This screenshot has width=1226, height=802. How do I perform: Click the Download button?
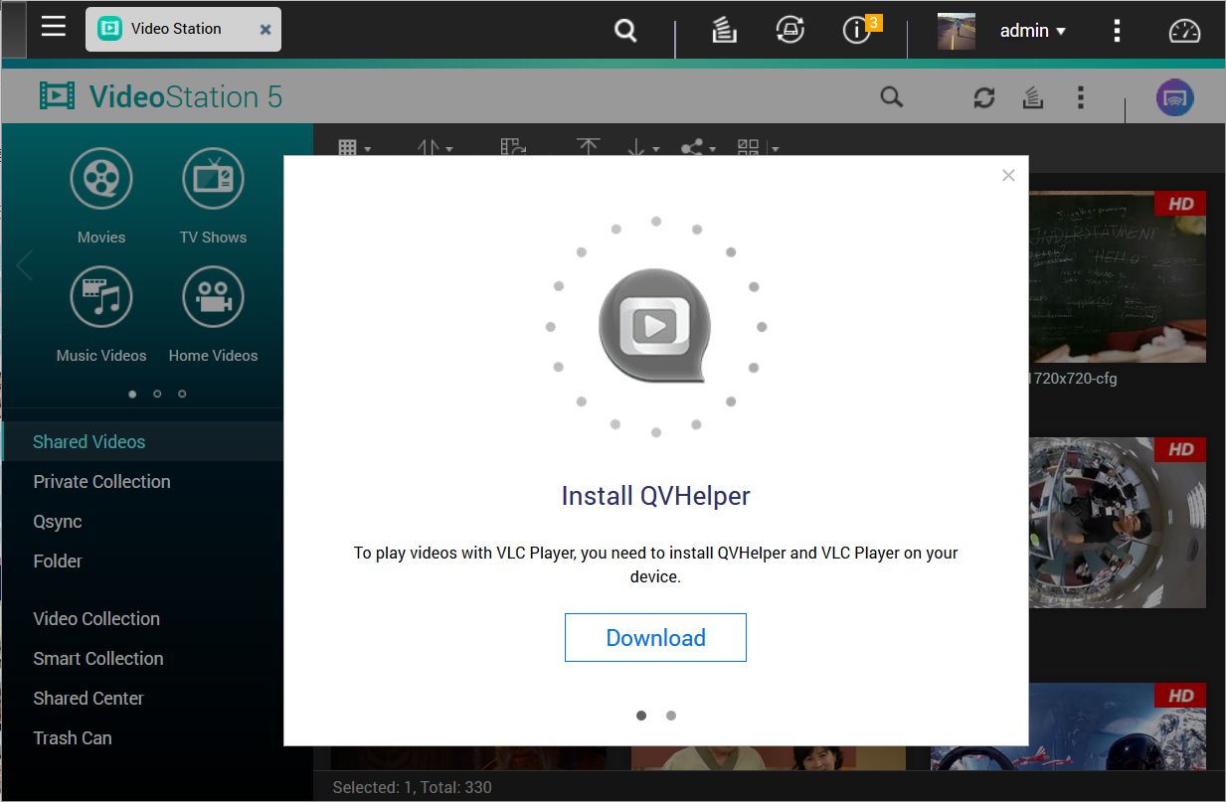[x=655, y=638]
